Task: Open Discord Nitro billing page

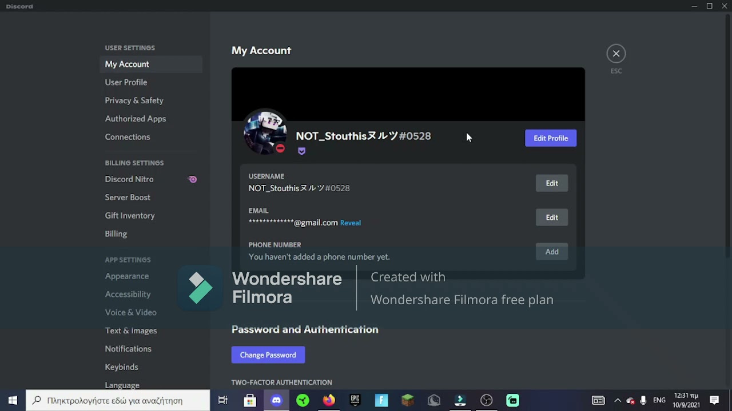Action: 151,179
